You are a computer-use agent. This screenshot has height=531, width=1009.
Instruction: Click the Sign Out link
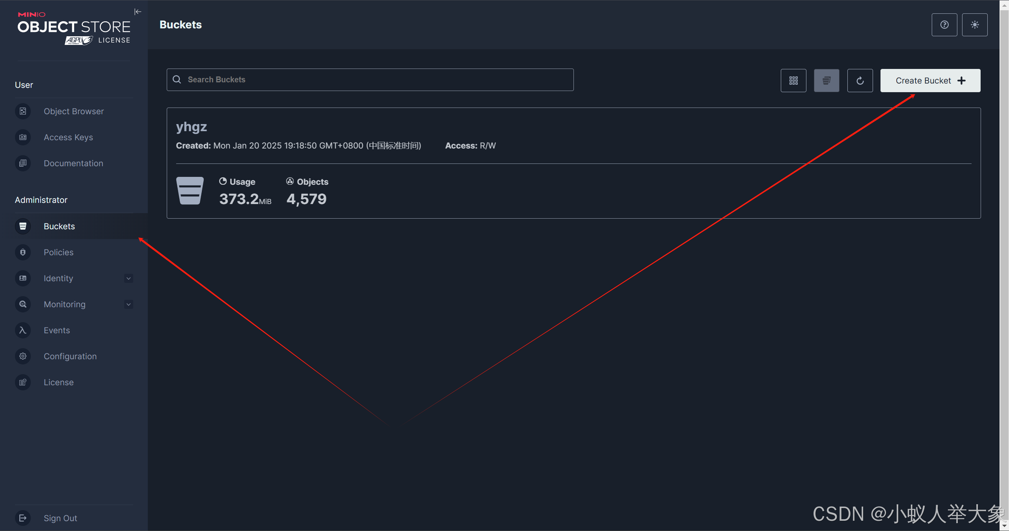(x=60, y=518)
